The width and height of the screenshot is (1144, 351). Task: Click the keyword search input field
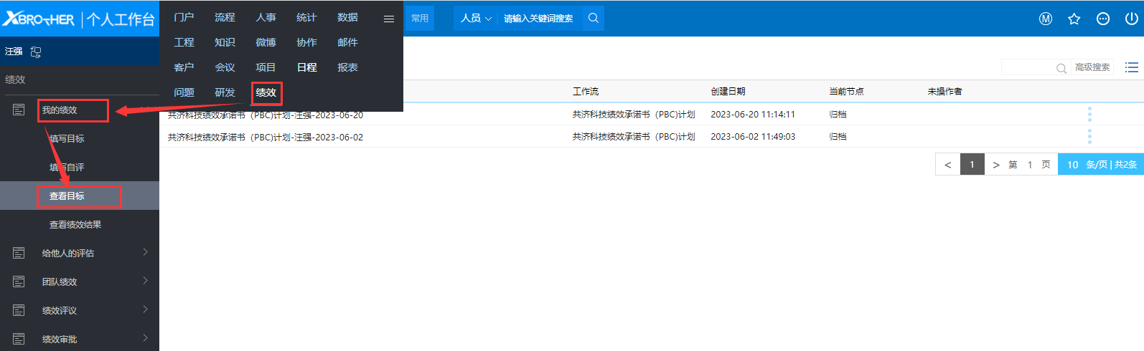[x=538, y=19]
